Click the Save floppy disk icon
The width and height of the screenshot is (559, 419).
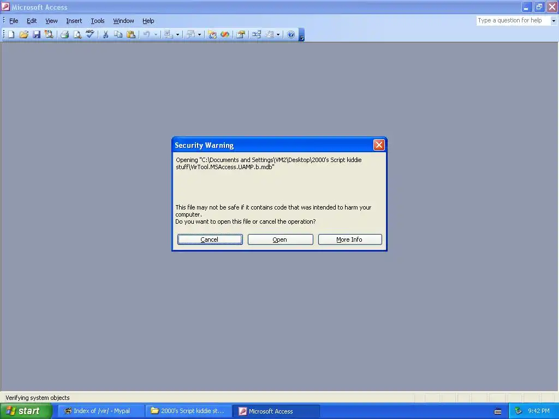pyautogui.click(x=37, y=34)
